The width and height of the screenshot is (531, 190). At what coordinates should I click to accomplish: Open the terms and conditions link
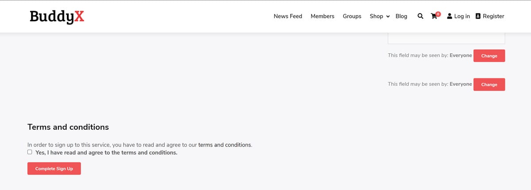[225, 145]
